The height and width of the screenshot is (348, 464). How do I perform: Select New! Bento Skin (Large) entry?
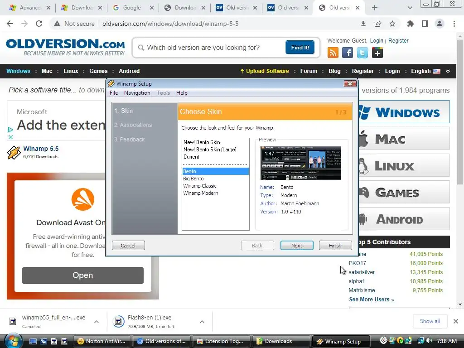[210, 150]
